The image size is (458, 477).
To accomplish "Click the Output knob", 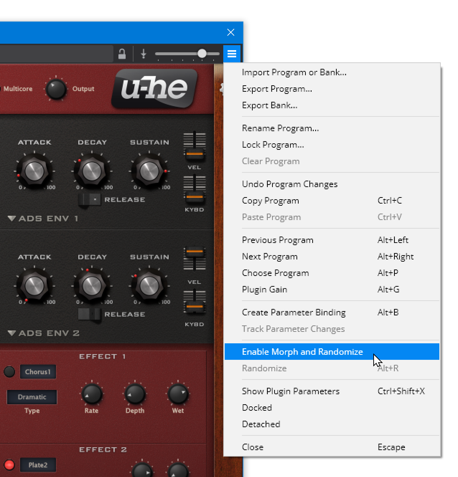I will [x=56, y=89].
